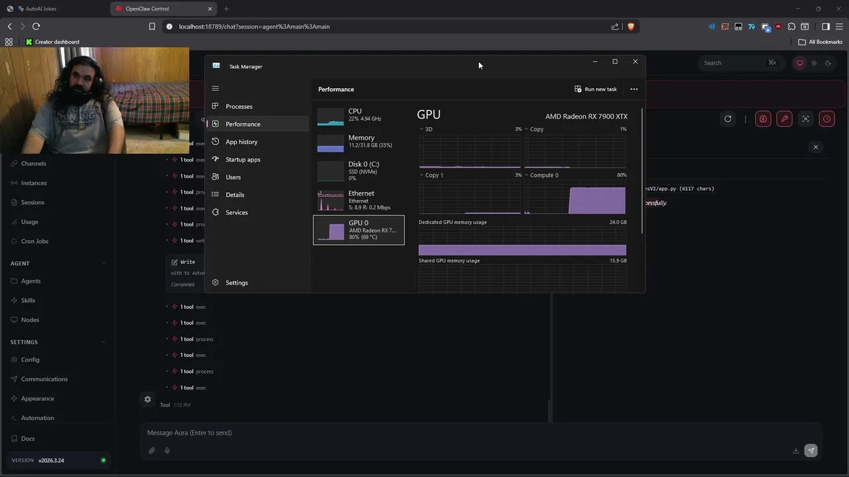Open Cron Jobs in OpenClaw sidebar
Viewport: 849px width, 477px height.
[58, 241]
